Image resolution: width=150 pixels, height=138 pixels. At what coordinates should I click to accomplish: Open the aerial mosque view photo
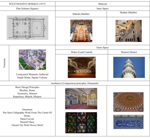click(x=32, y=59)
